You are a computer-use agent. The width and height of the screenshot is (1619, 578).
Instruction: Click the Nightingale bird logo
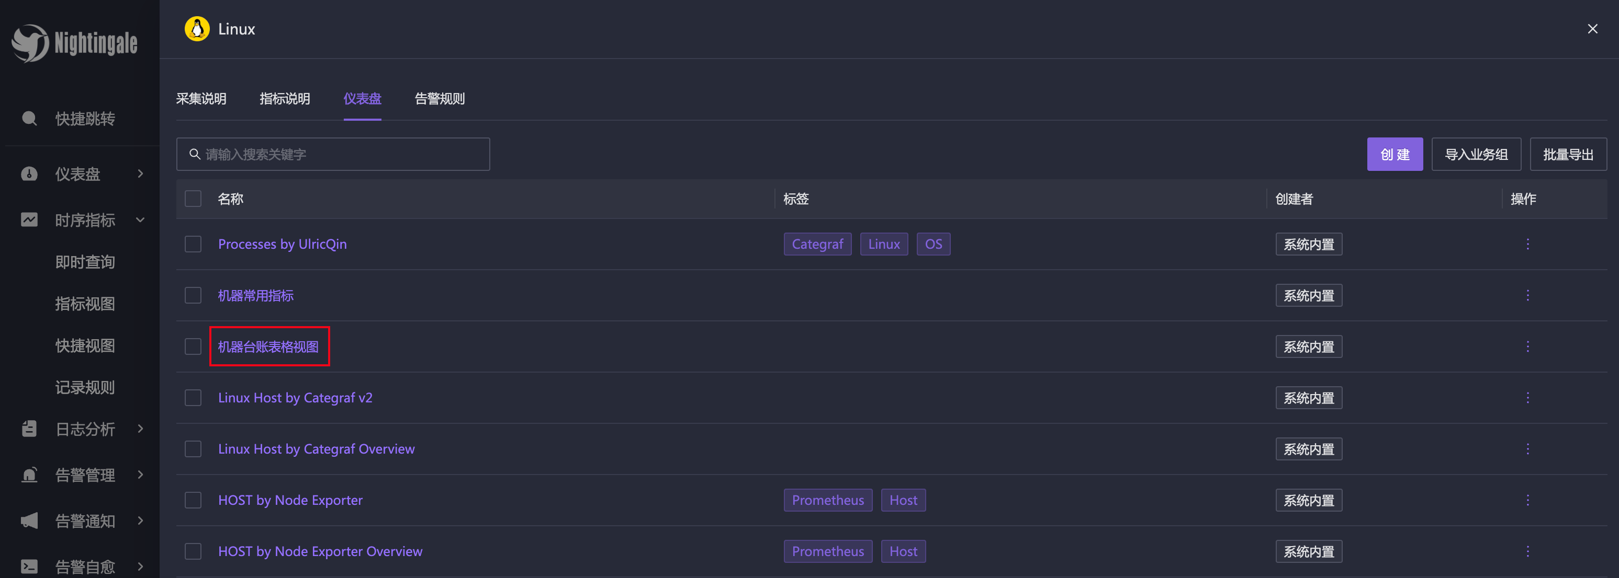(x=29, y=43)
